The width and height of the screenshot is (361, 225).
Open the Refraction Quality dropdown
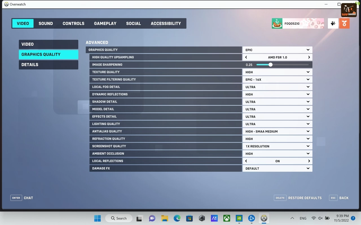278,139
